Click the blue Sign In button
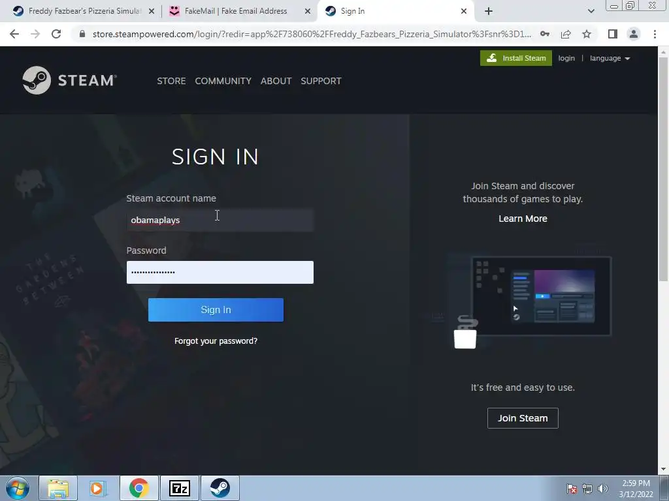This screenshot has height=501, width=669. coord(216,310)
